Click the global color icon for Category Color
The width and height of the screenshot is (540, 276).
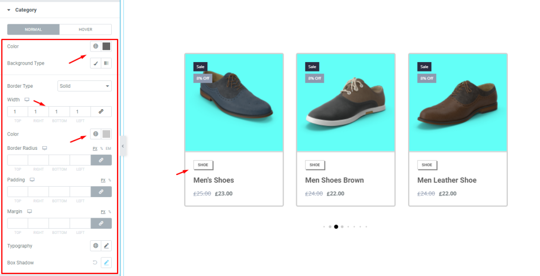[96, 46]
